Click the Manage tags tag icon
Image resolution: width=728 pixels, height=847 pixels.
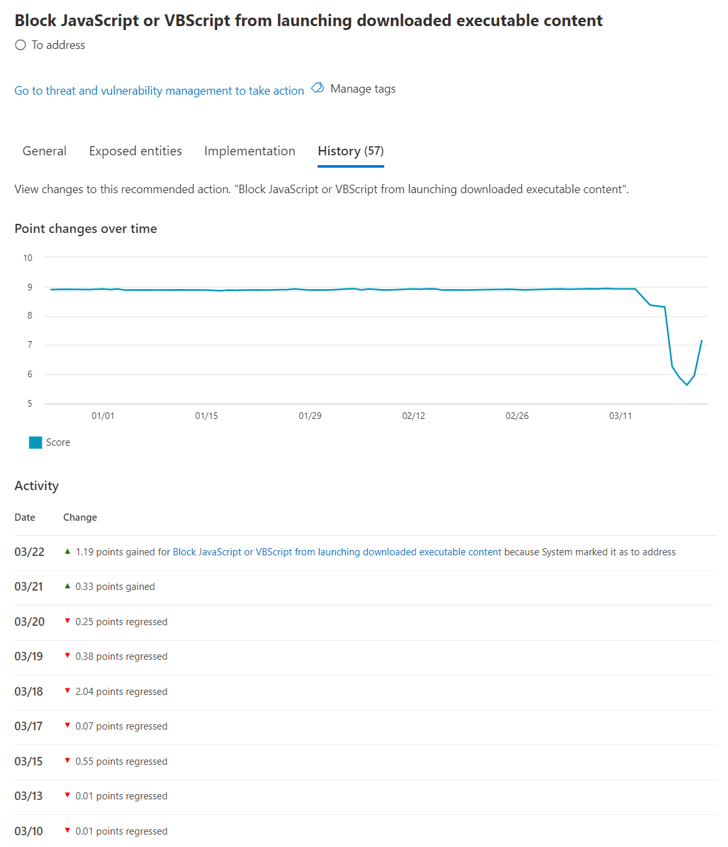point(318,88)
